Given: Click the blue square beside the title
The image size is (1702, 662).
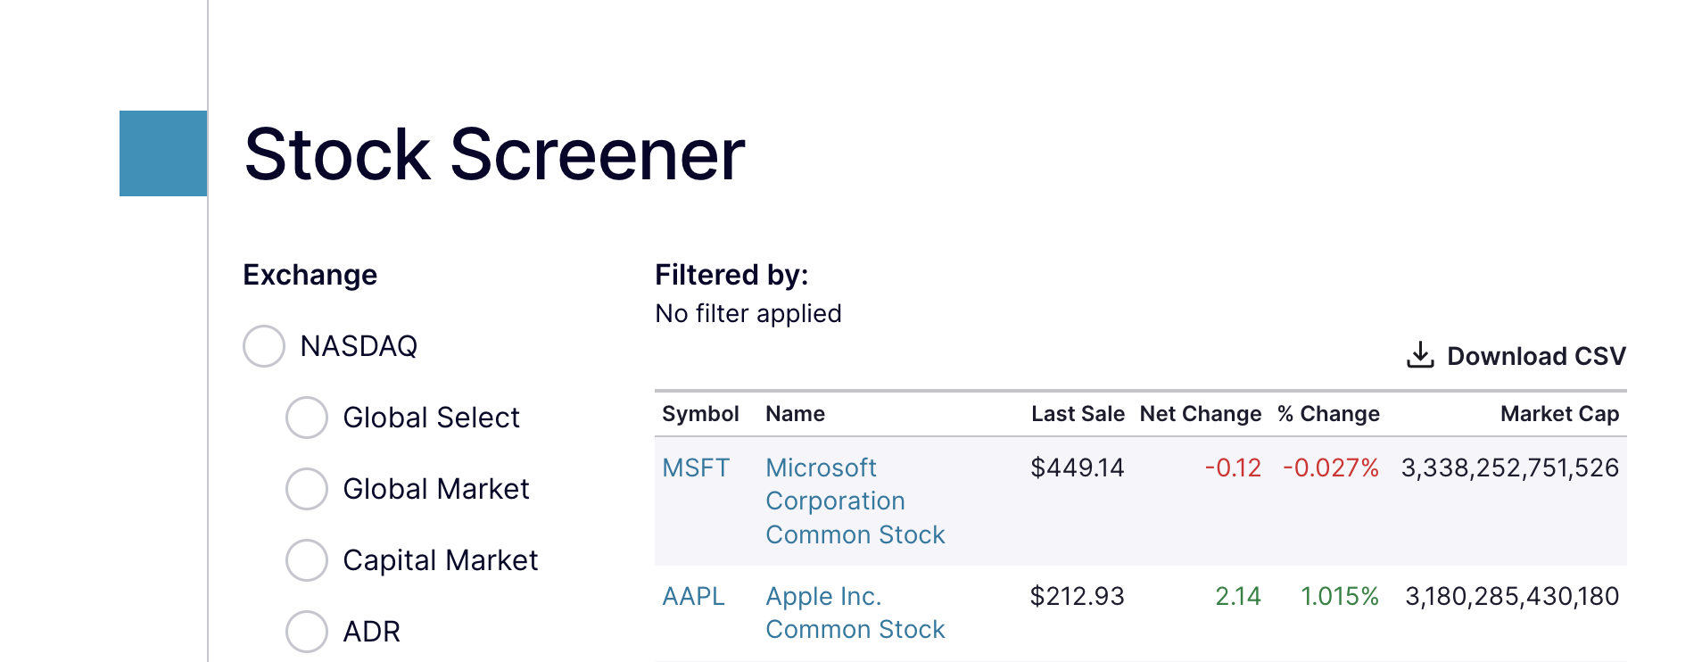Looking at the screenshot, I should pos(163,153).
